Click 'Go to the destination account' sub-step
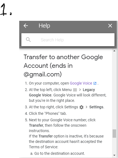Image resolution: width=118 pixels, height=158 pixels. pos(60,153)
